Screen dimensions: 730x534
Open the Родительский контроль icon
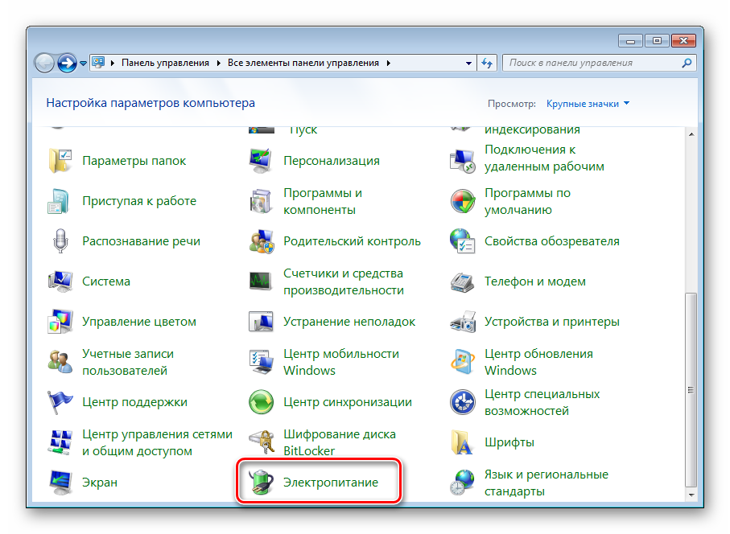click(262, 241)
